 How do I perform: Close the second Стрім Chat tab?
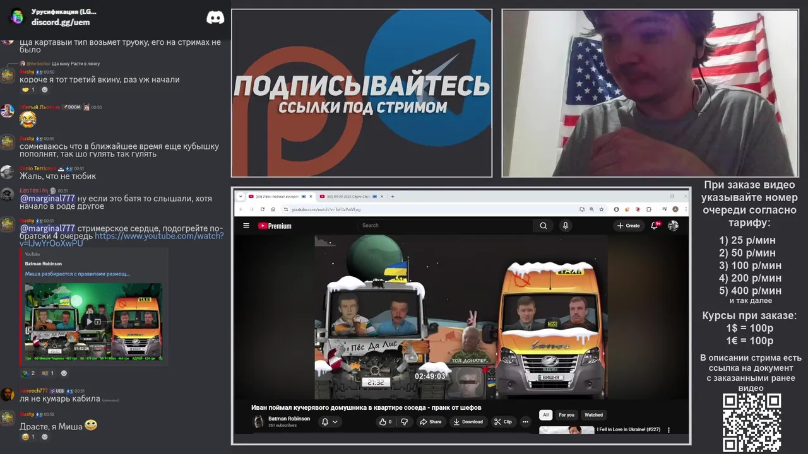(381, 196)
